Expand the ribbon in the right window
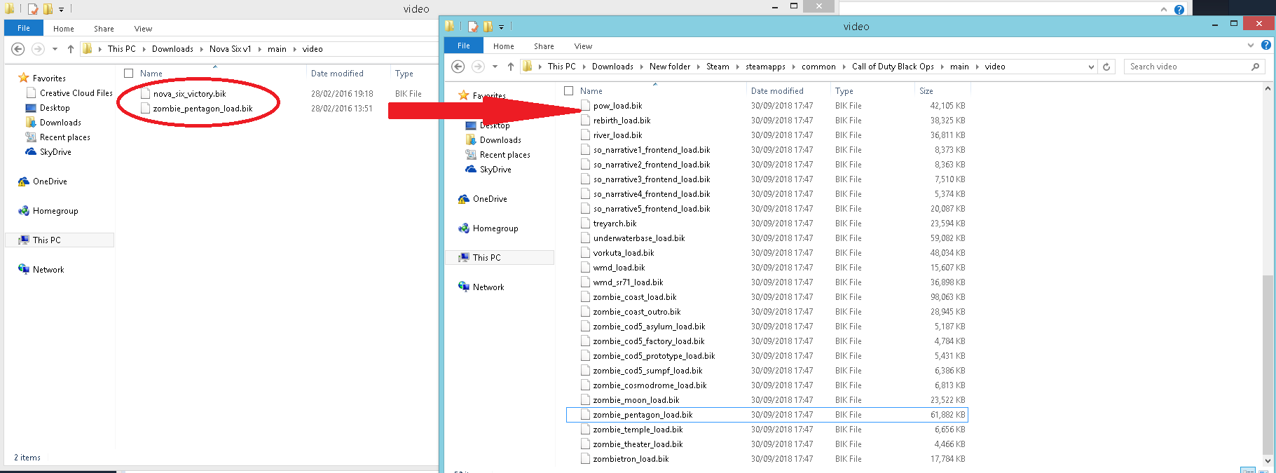This screenshot has height=473, width=1276. coord(1251,45)
